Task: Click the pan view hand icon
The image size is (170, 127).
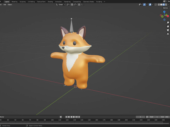Action: (168, 26)
